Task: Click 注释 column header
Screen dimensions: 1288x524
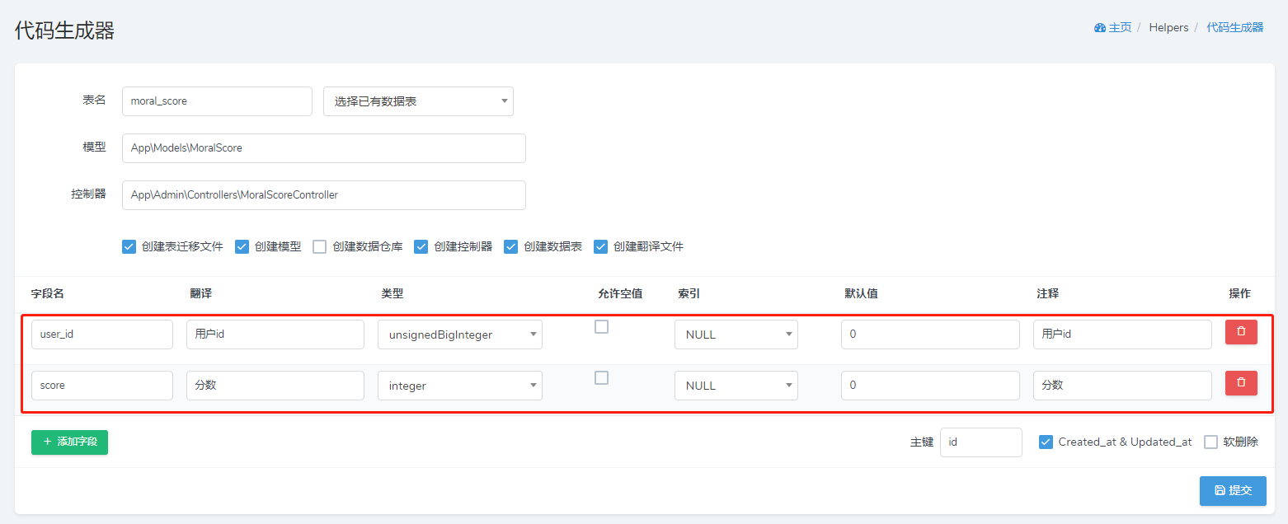Action: point(1047,293)
